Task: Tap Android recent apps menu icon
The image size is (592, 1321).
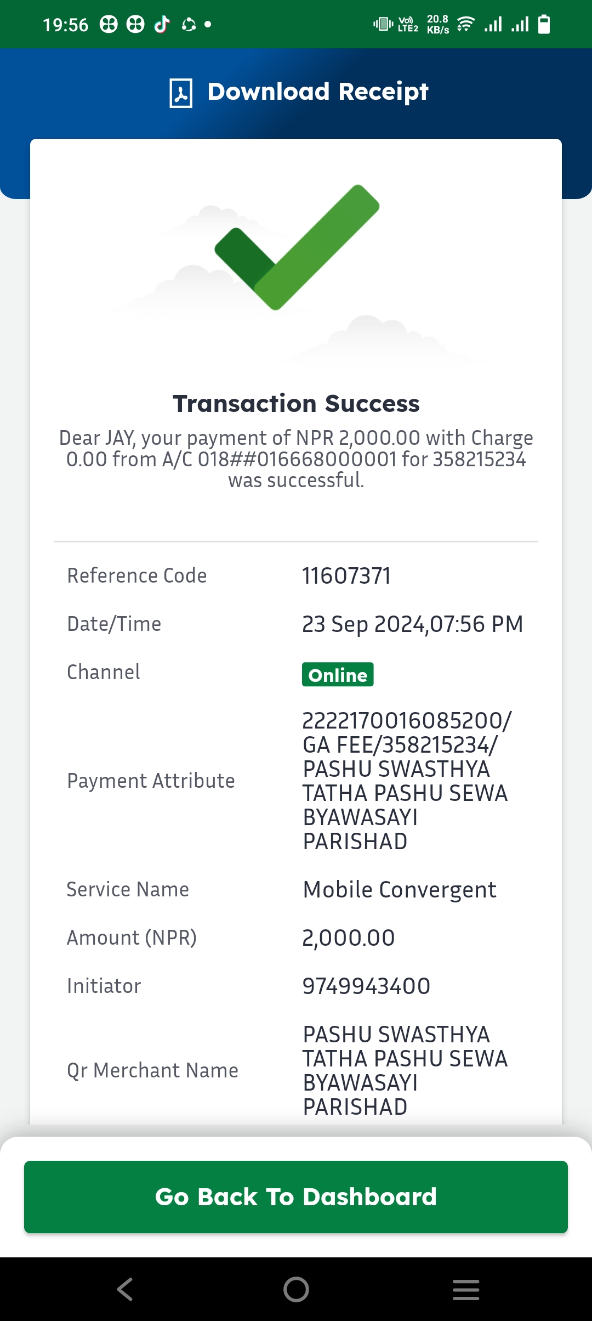Action: [466, 1289]
